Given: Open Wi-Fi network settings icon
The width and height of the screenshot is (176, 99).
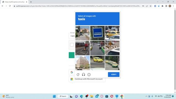Looking at the screenshot, I should point(156,96).
